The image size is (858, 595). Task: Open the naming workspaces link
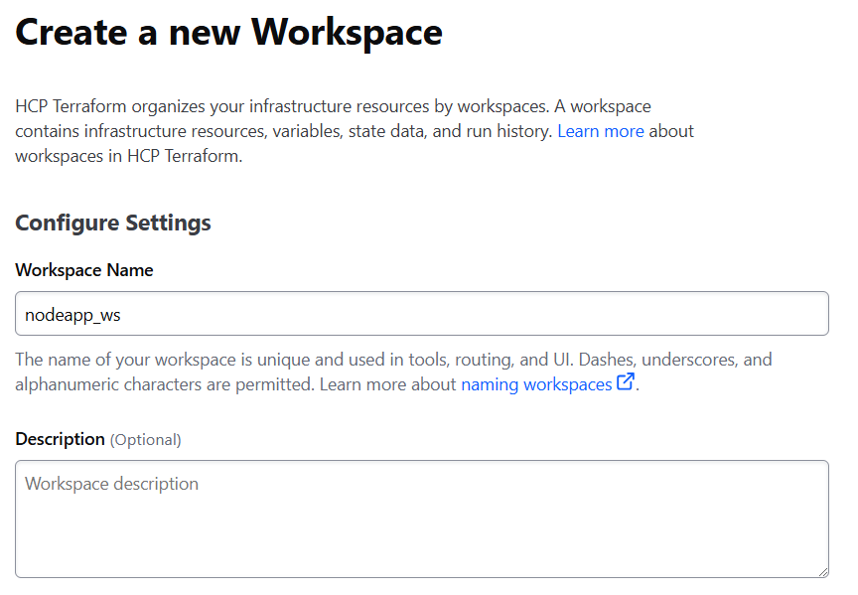[536, 384]
